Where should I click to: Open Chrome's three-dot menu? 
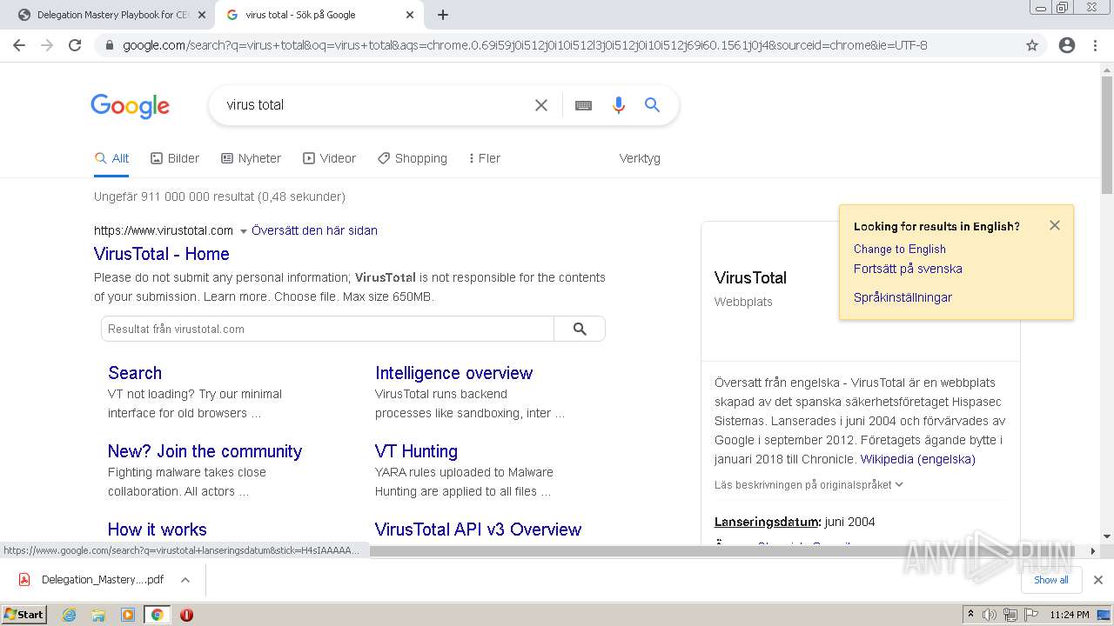(1095, 45)
